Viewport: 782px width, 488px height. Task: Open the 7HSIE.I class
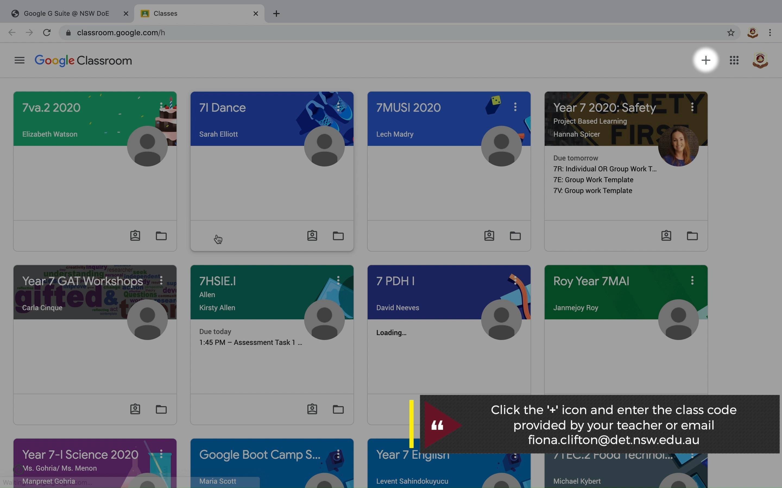click(x=217, y=281)
